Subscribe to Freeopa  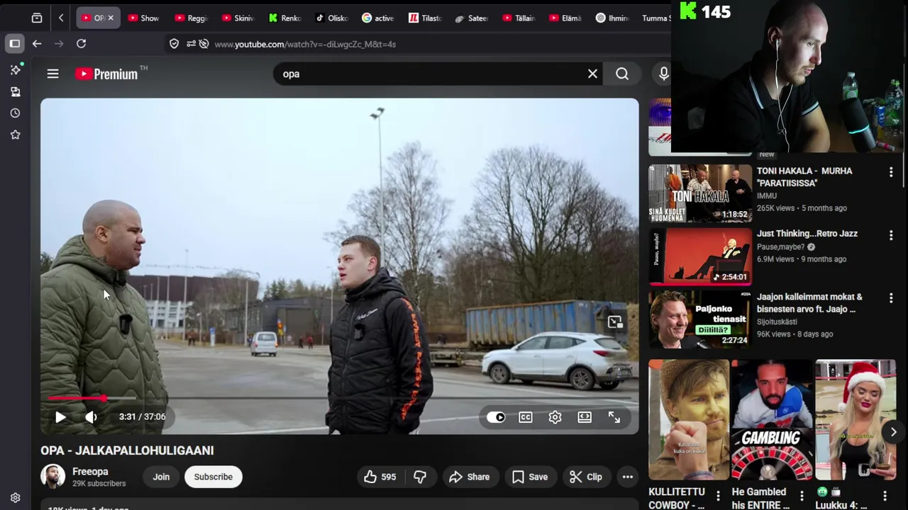[x=214, y=477]
